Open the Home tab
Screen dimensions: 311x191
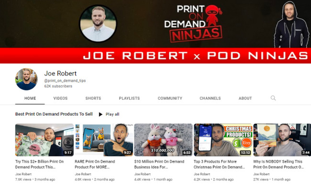(x=30, y=98)
